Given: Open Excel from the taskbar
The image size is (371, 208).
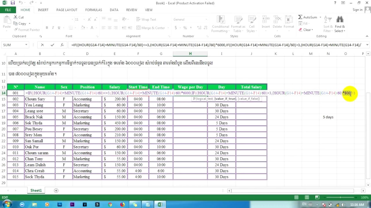Looking at the screenshot, I should (160, 205).
